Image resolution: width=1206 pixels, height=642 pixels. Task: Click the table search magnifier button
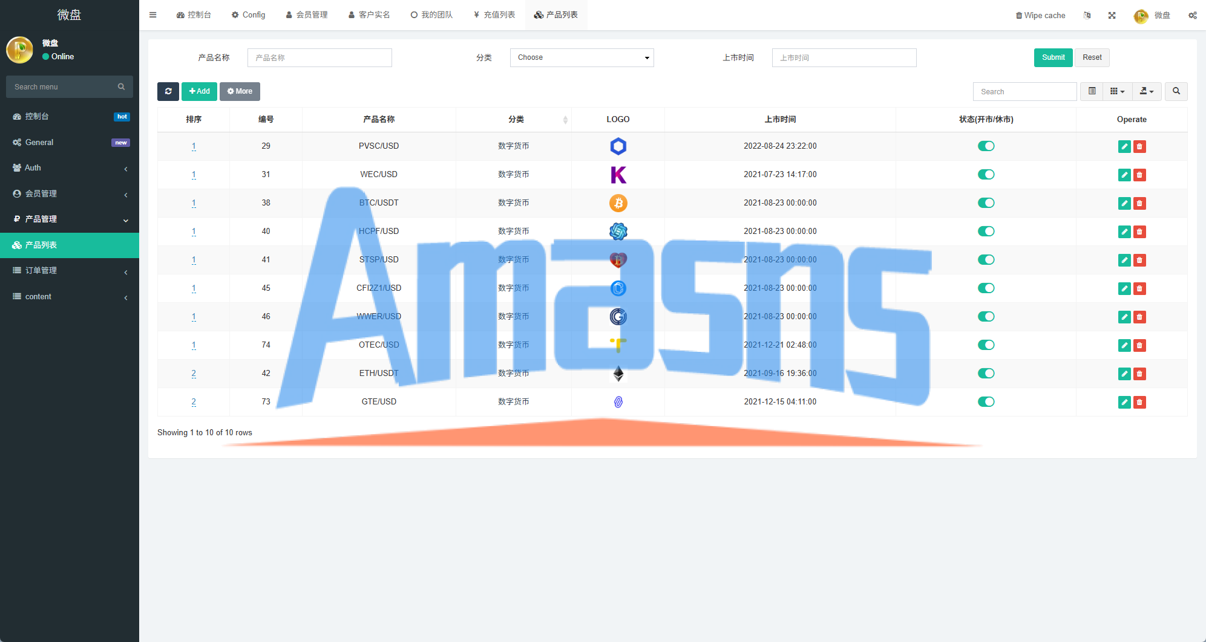tap(1176, 91)
